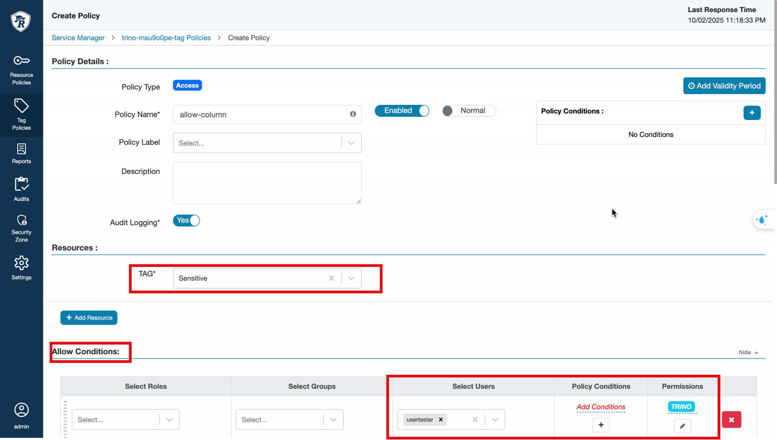Open Resource Policies from sidebar
The width and height of the screenshot is (777, 440).
tap(21, 70)
